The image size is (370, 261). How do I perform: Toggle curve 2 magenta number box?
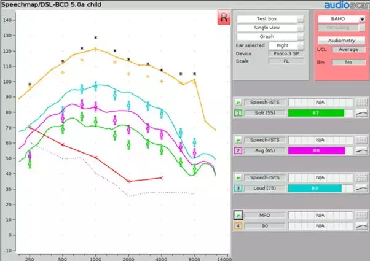pyautogui.click(x=237, y=150)
